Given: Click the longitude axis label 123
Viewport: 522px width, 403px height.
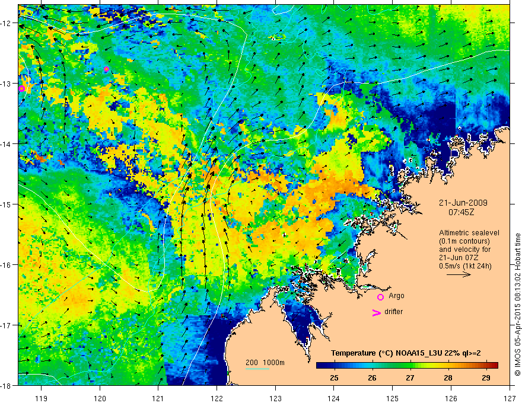Looking at the screenshot, I should pyautogui.click(x=275, y=398).
